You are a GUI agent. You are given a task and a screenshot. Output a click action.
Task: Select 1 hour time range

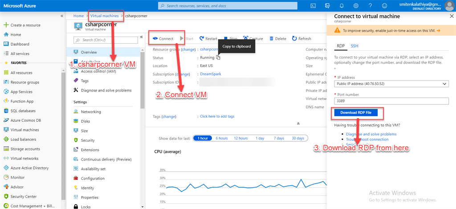click(203, 138)
